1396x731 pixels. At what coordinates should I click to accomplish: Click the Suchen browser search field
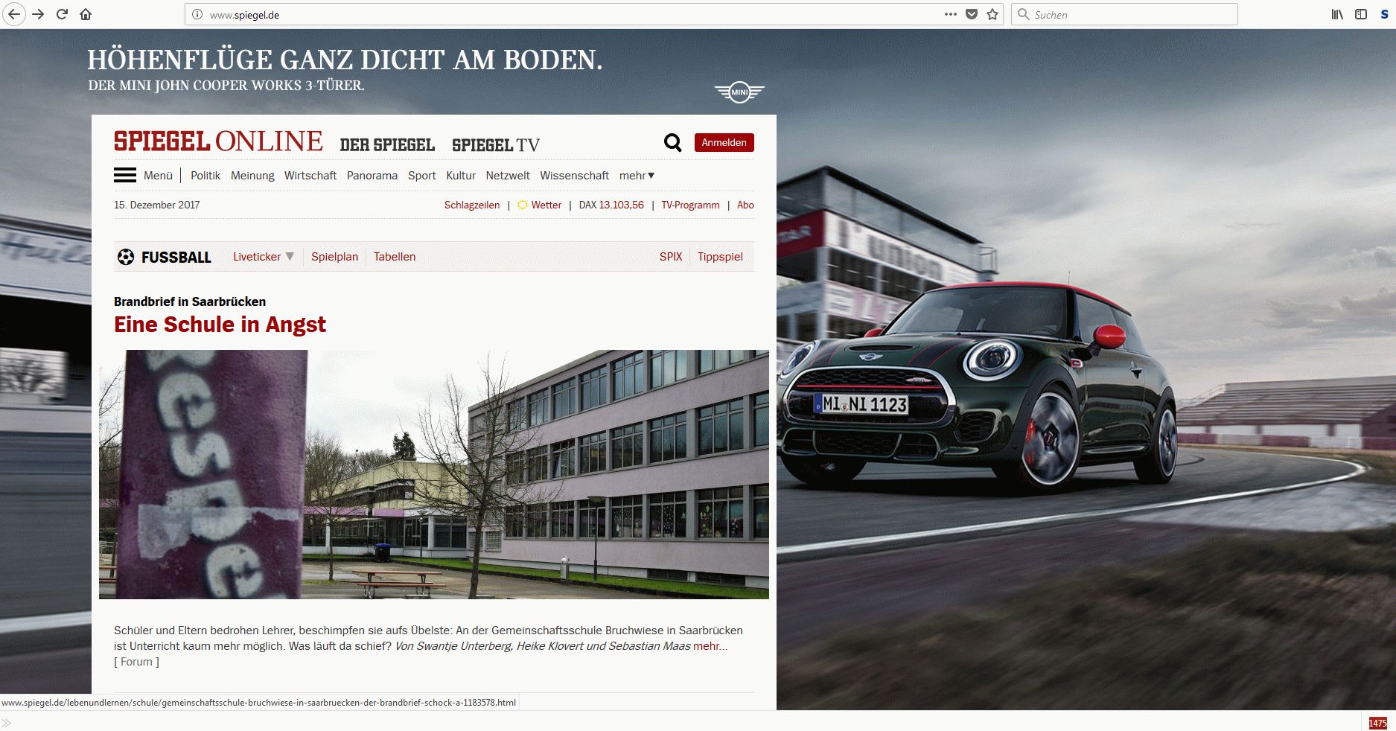coord(1124,14)
